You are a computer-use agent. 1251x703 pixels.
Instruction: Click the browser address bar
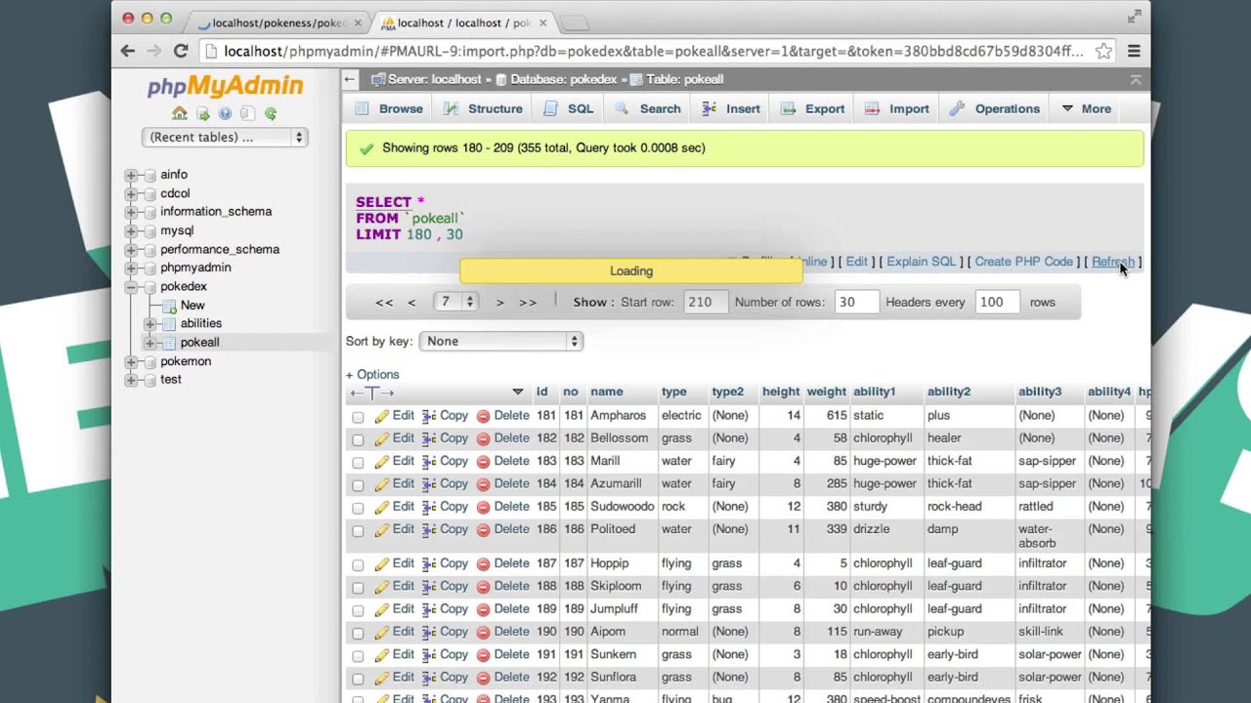tap(653, 51)
